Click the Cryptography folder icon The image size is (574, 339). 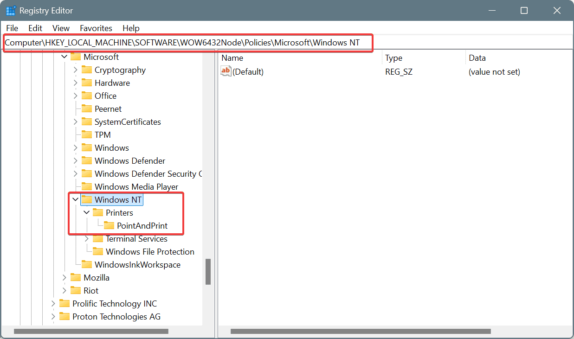pyautogui.click(x=86, y=70)
